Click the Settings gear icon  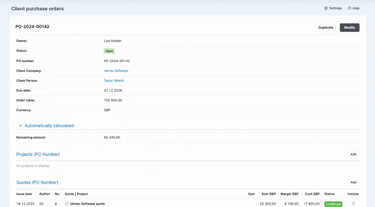(x=326, y=8)
